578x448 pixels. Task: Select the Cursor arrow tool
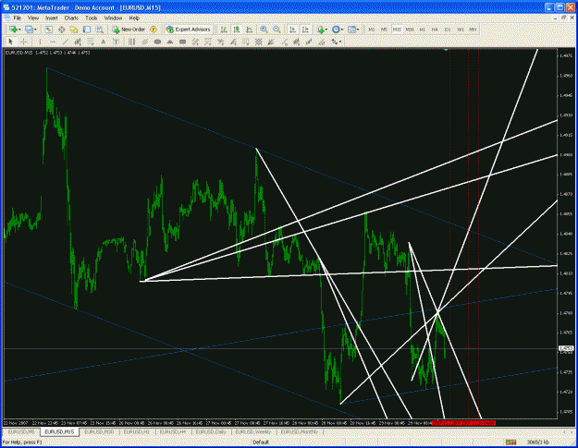pos(11,42)
